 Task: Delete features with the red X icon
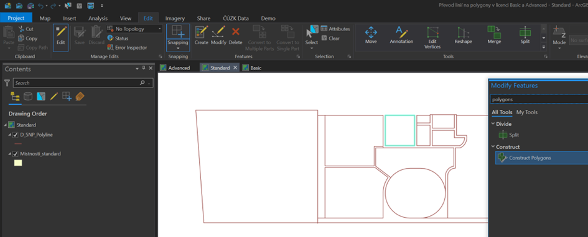click(235, 32)
